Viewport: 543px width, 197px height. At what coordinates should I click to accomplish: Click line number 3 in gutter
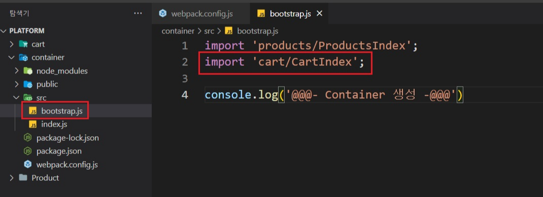click(x=185, y=78)
